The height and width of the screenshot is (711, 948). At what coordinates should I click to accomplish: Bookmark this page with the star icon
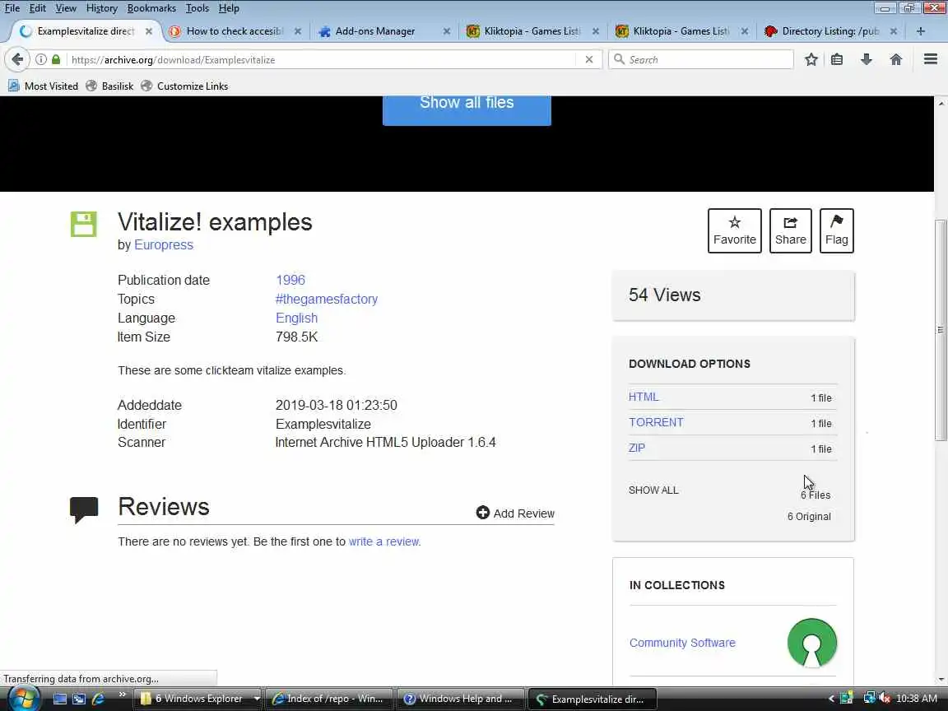tap(811, 59)
